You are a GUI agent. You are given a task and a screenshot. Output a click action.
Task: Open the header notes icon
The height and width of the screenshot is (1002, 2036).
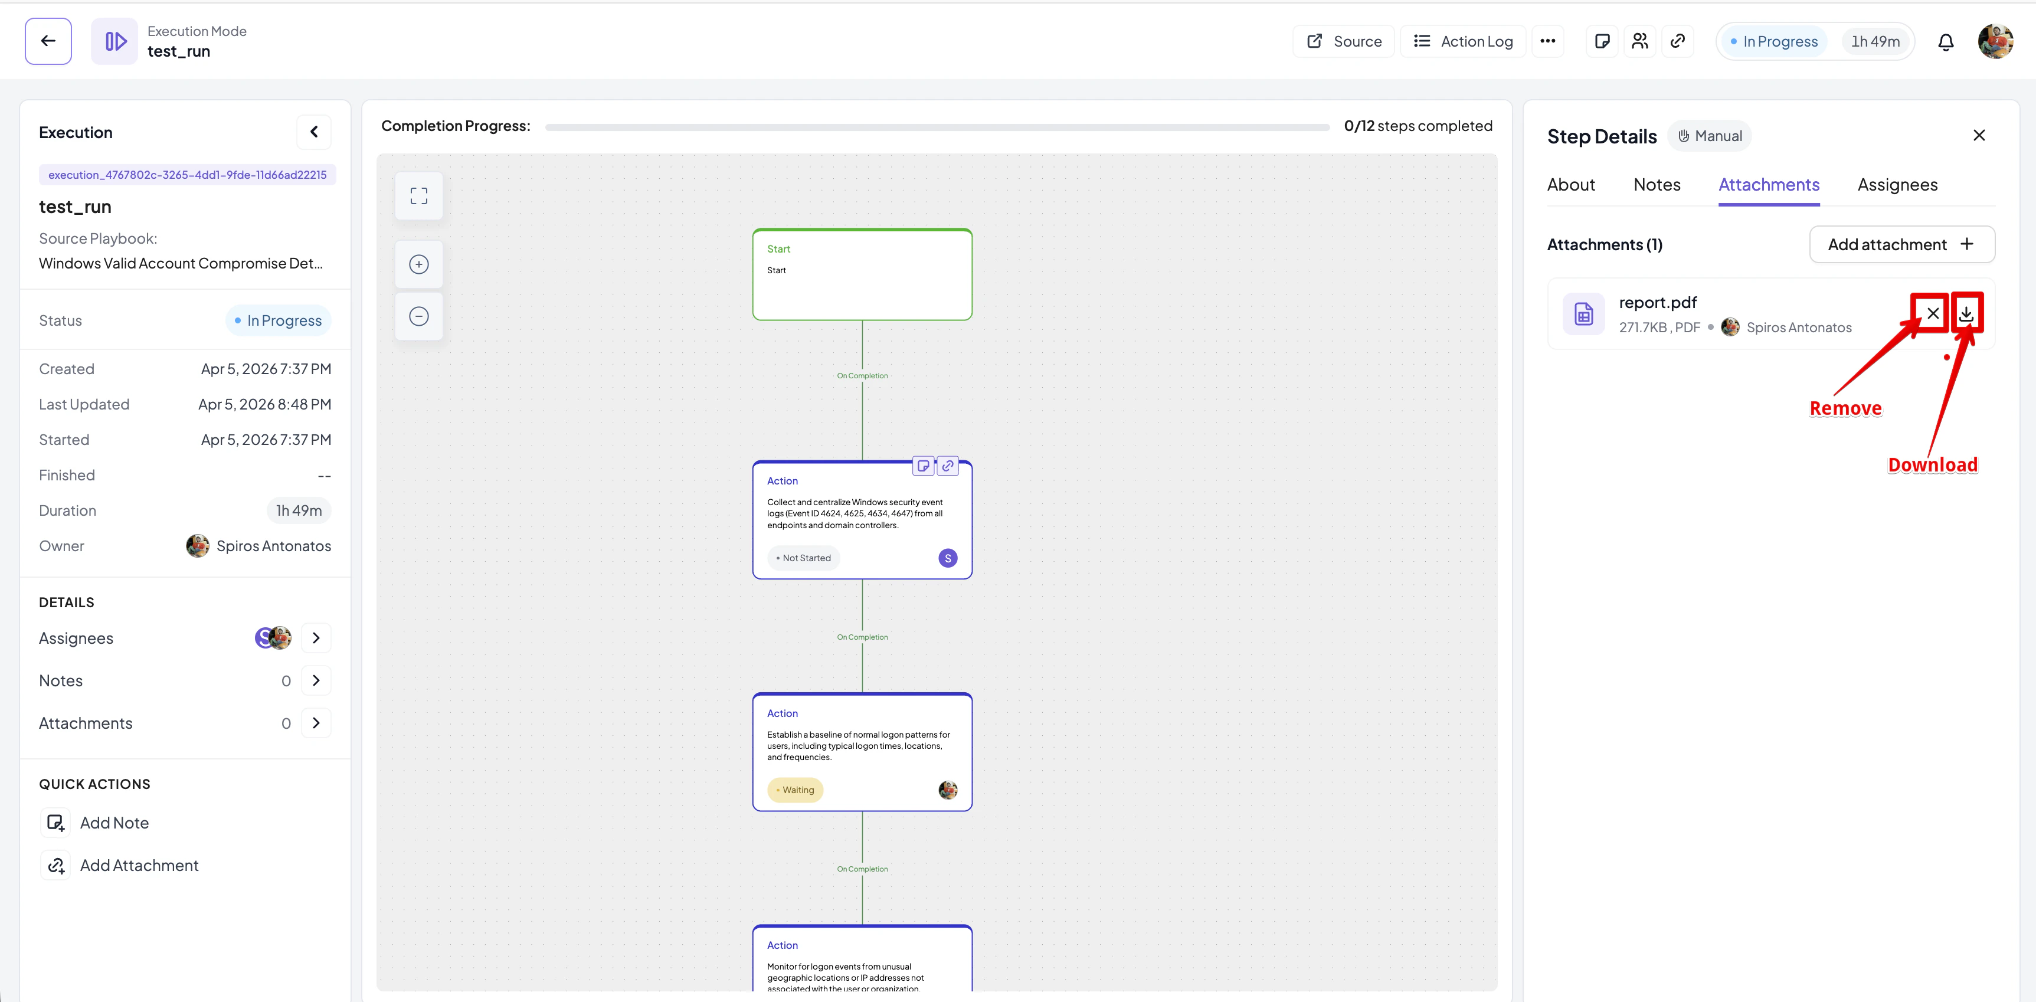[1602, 41]
